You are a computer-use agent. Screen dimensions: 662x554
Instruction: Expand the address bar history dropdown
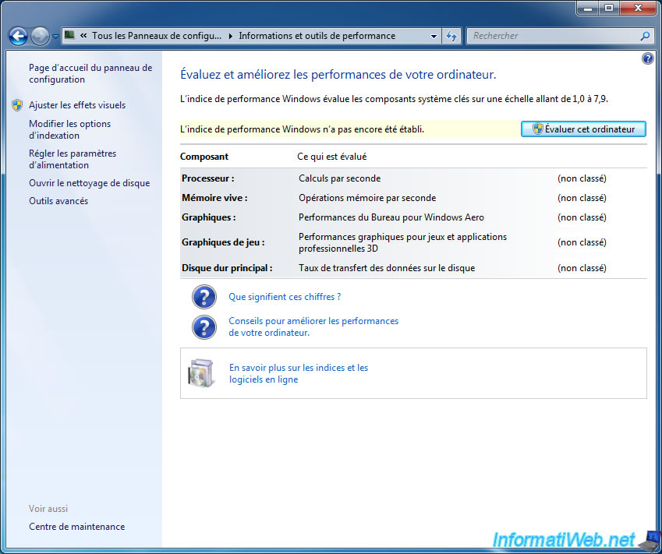click(x=434, y=36)
